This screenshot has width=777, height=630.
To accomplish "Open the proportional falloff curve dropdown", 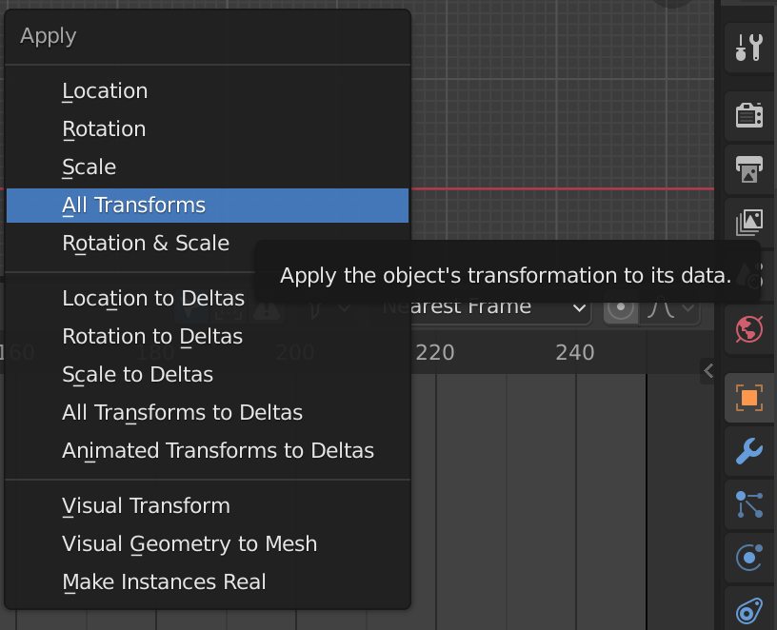I will [x=670, y=309].
